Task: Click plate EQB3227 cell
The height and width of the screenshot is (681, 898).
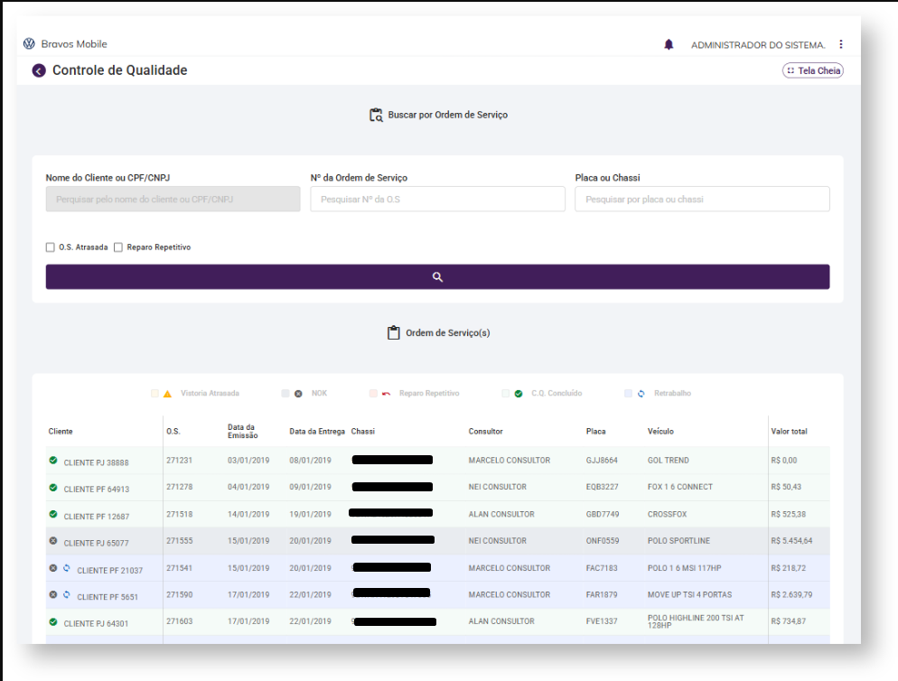Action: (603, 487)
